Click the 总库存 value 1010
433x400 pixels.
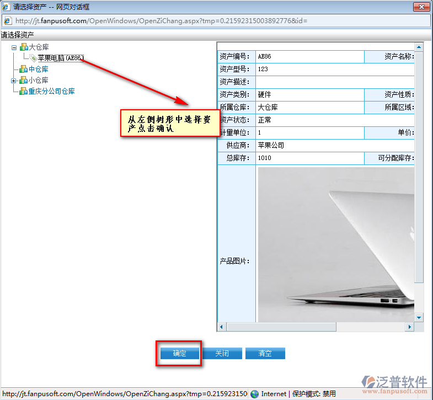[264, 158]
